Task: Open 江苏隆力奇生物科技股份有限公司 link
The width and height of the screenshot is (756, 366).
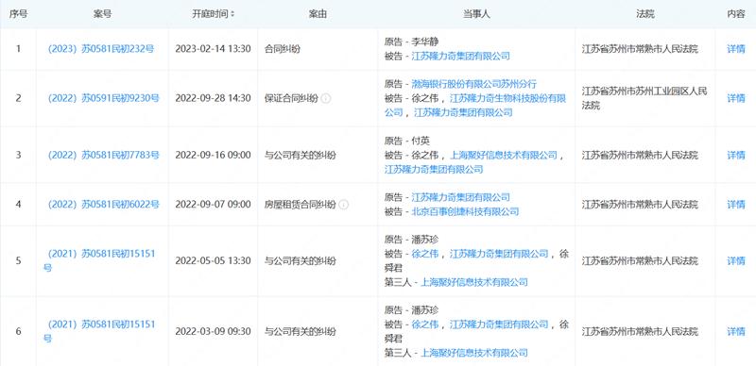Action: (476, 106)
